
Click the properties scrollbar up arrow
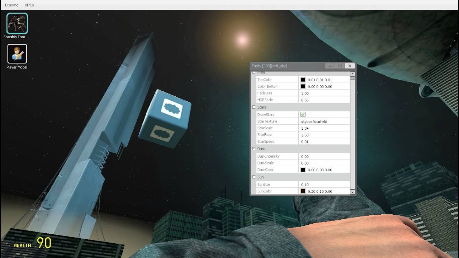[352, 74]
